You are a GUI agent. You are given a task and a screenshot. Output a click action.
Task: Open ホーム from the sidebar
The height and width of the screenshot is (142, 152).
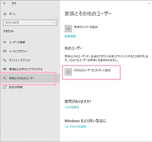point(12,14)
